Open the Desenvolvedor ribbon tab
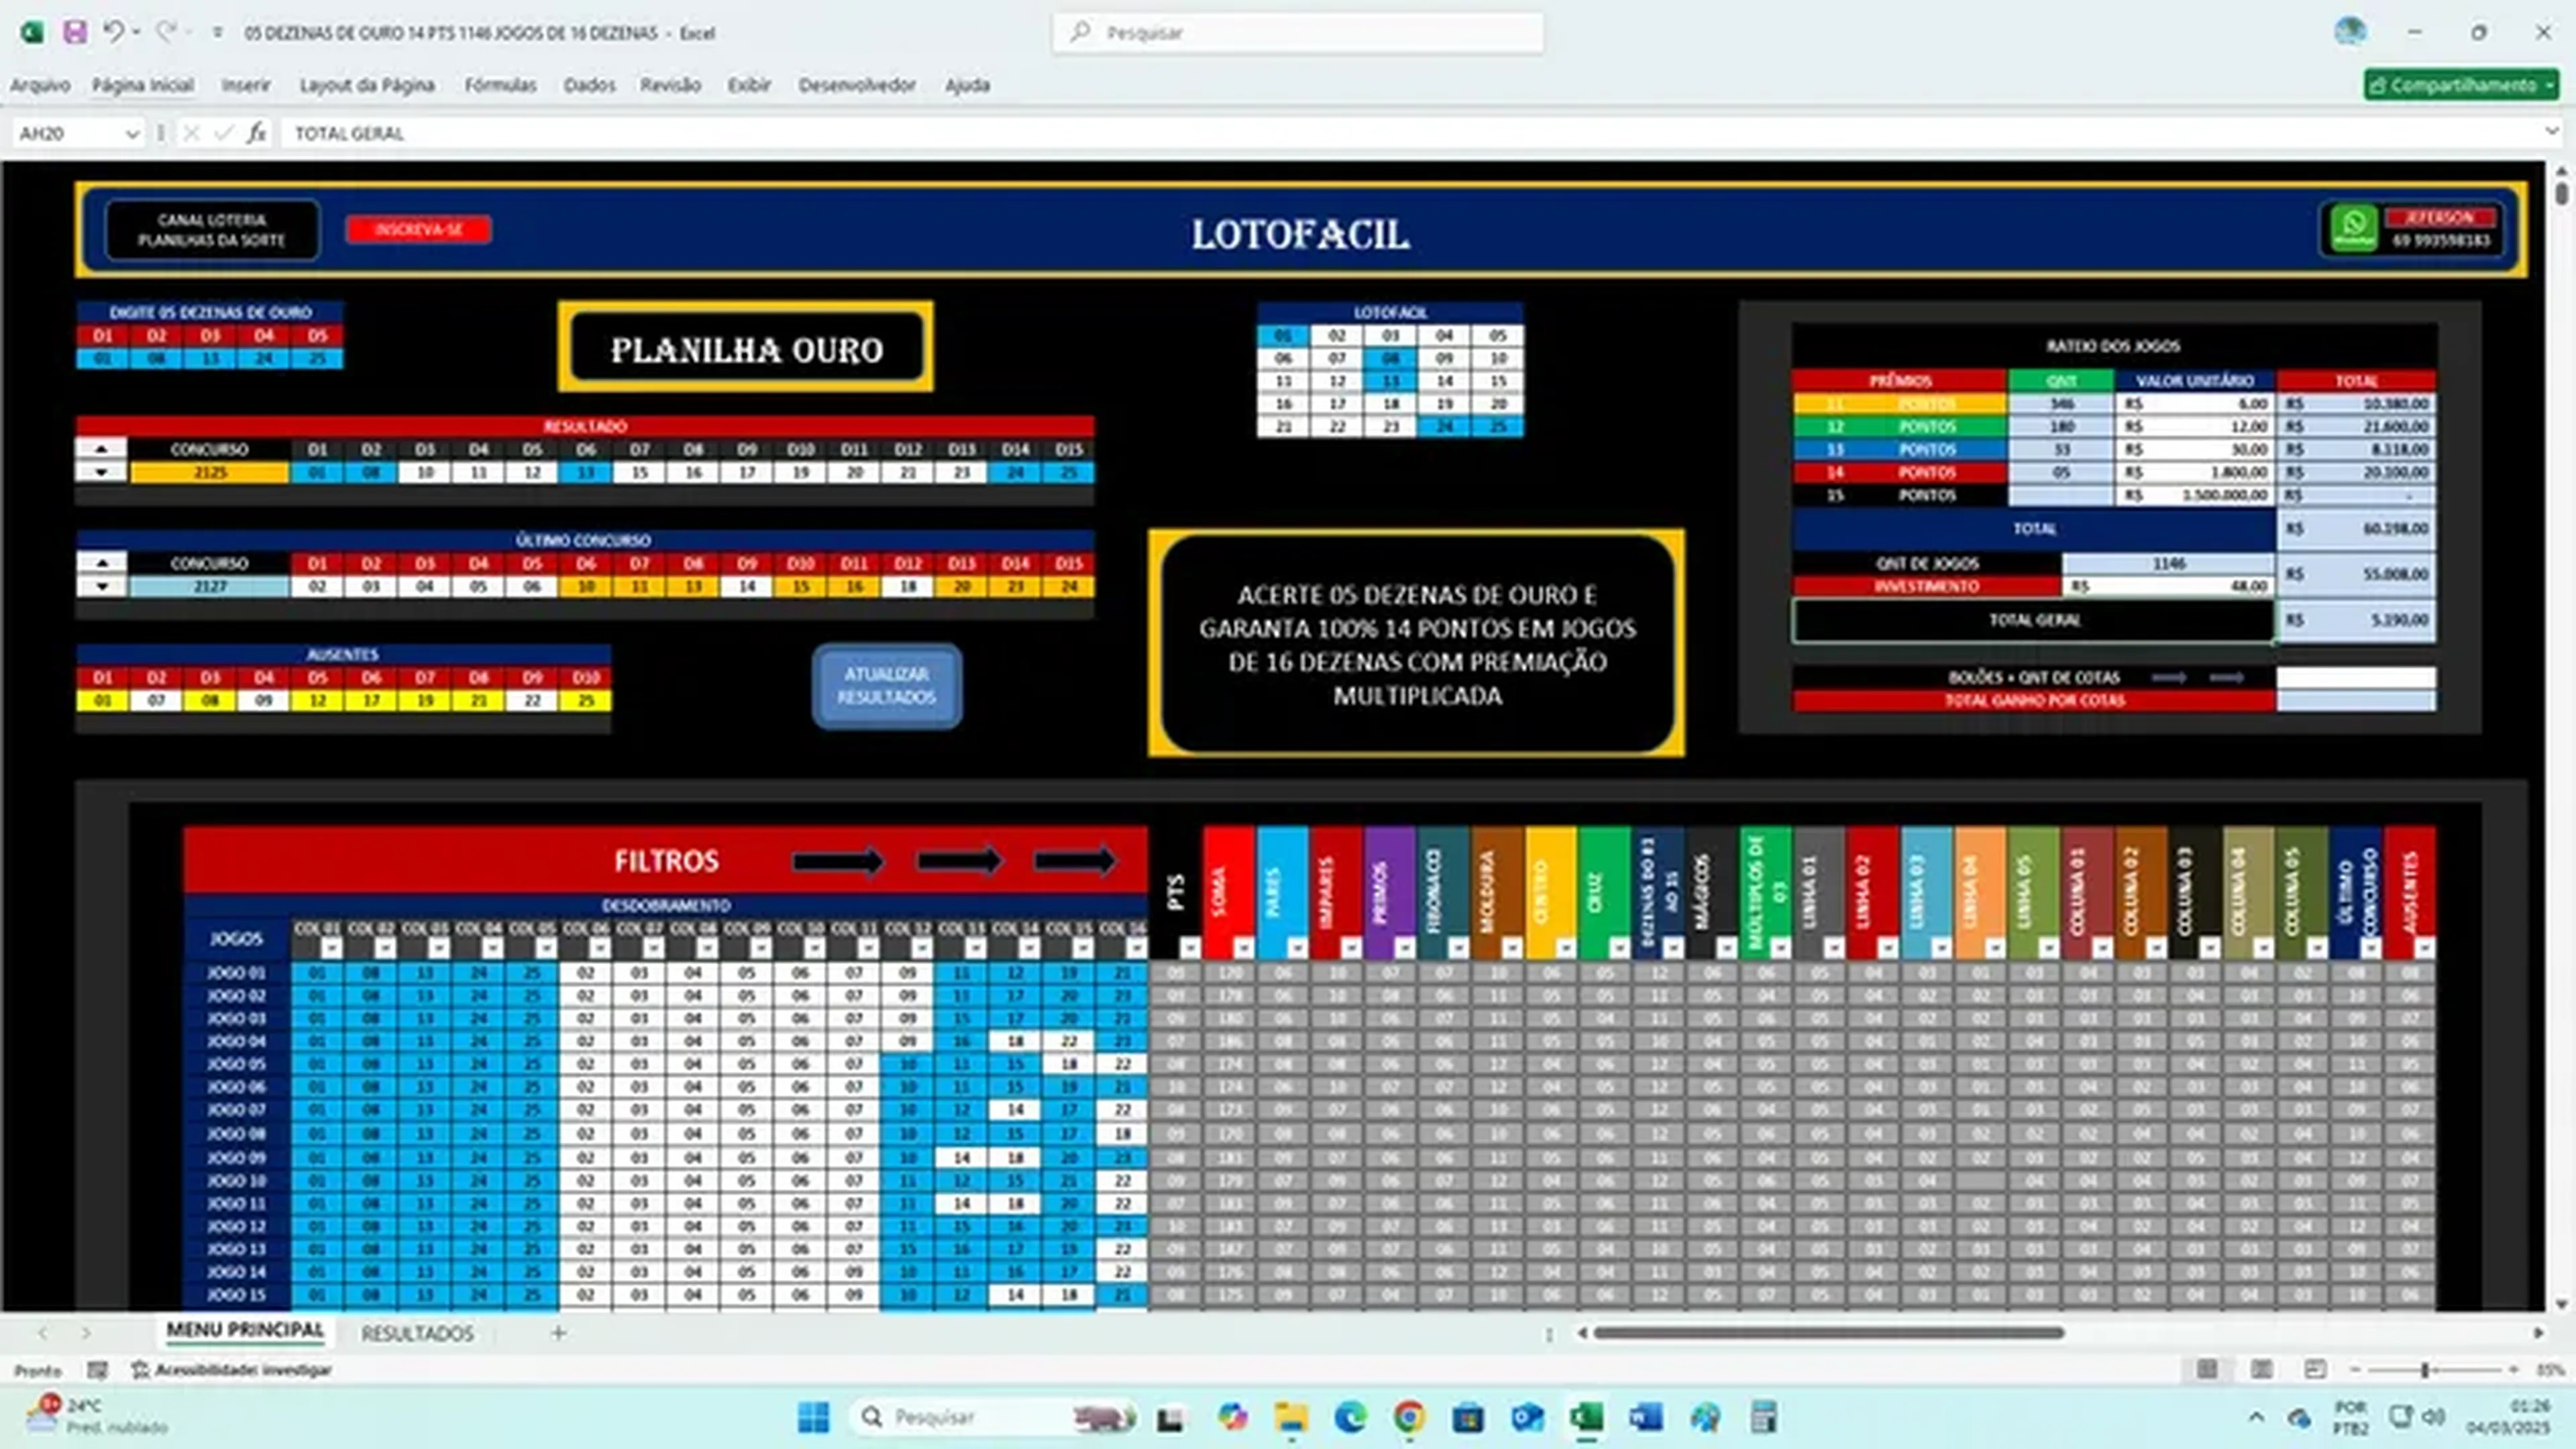Viewport: 2576px width, 1449px height. (x=857, y=85)
